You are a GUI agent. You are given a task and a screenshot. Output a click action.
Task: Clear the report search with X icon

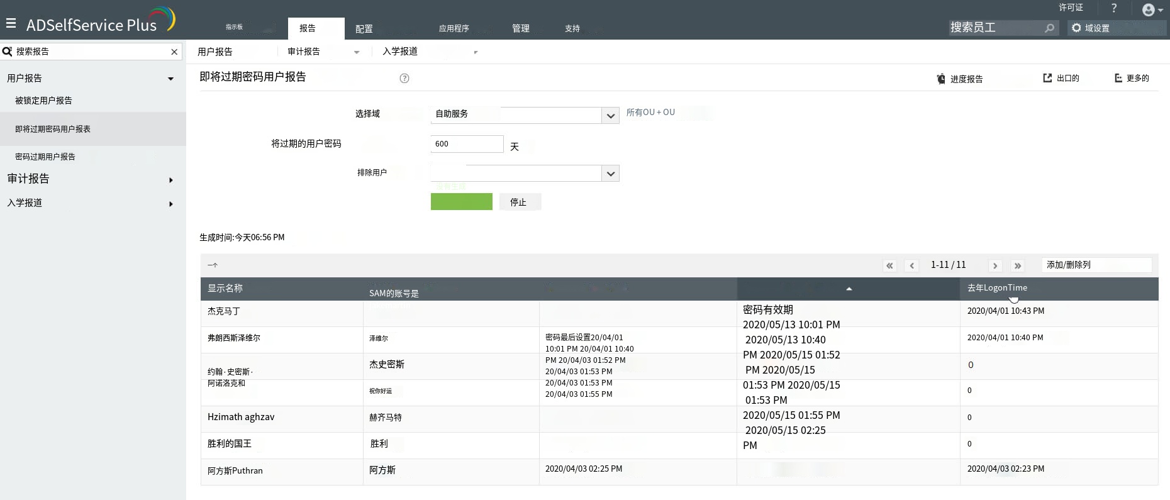[174, 52]
